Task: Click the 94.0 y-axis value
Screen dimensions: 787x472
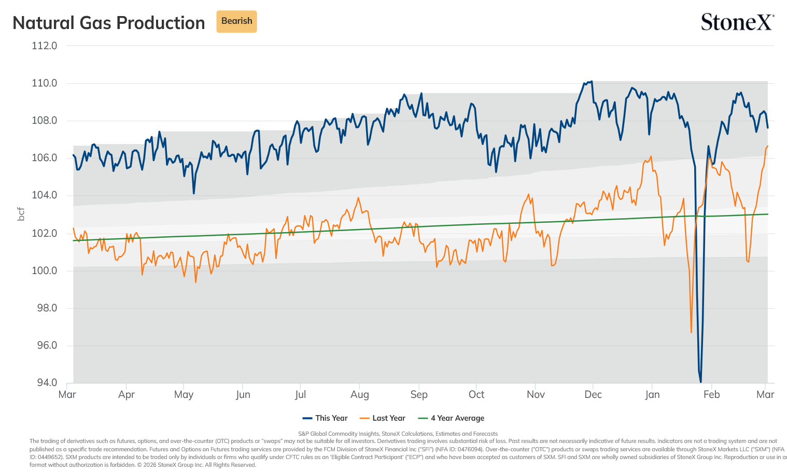Action: point(47,382)
